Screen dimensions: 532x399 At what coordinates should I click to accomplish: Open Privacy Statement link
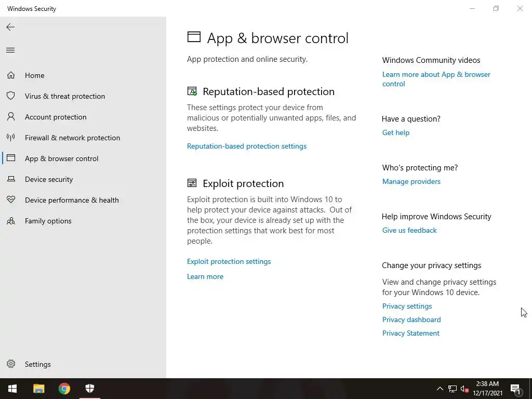[x=411, y=333]
